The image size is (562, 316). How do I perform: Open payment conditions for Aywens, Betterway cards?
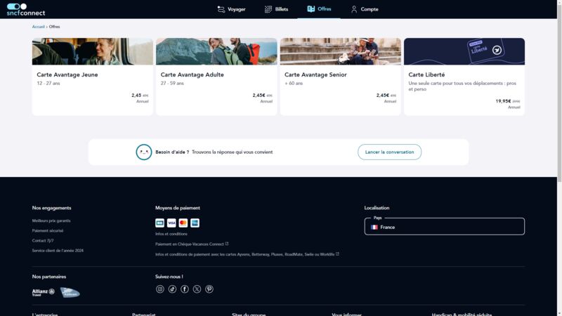[244, 254]
